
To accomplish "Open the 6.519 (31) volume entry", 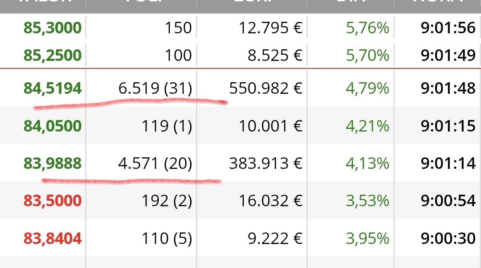I will point(155,88).
